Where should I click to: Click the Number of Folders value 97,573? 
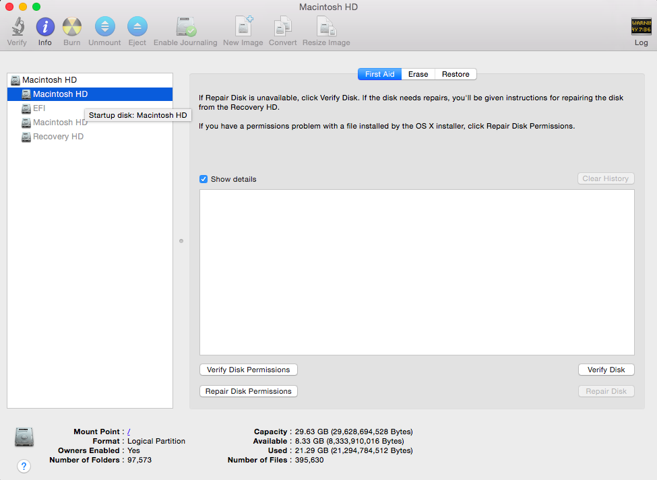pyautogui.click(x=139, y=460)
